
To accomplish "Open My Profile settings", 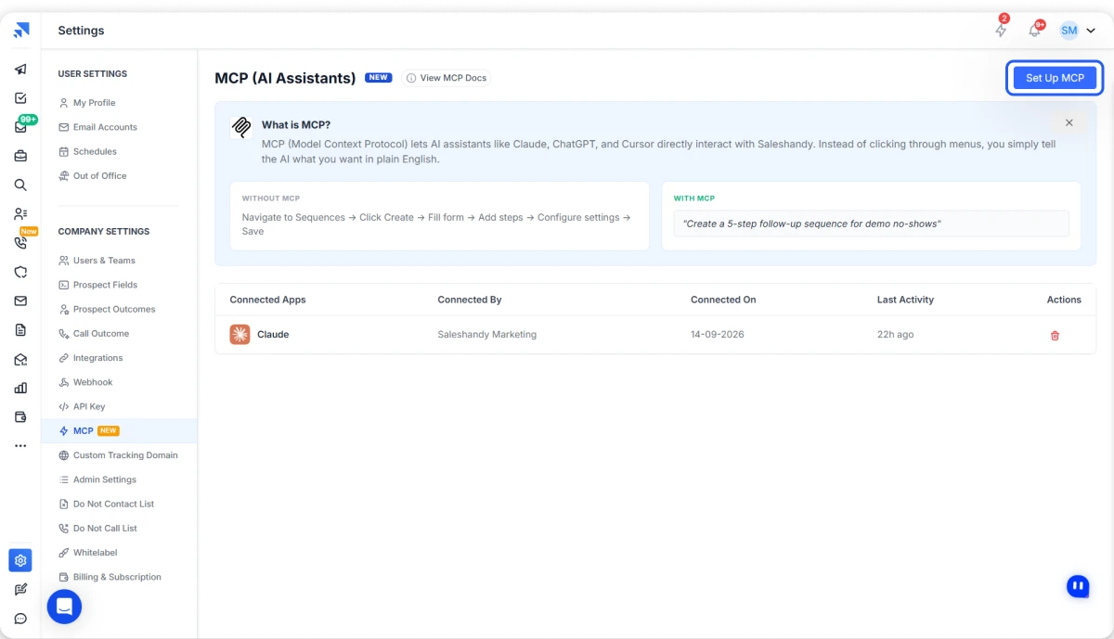I will point(94,103).
